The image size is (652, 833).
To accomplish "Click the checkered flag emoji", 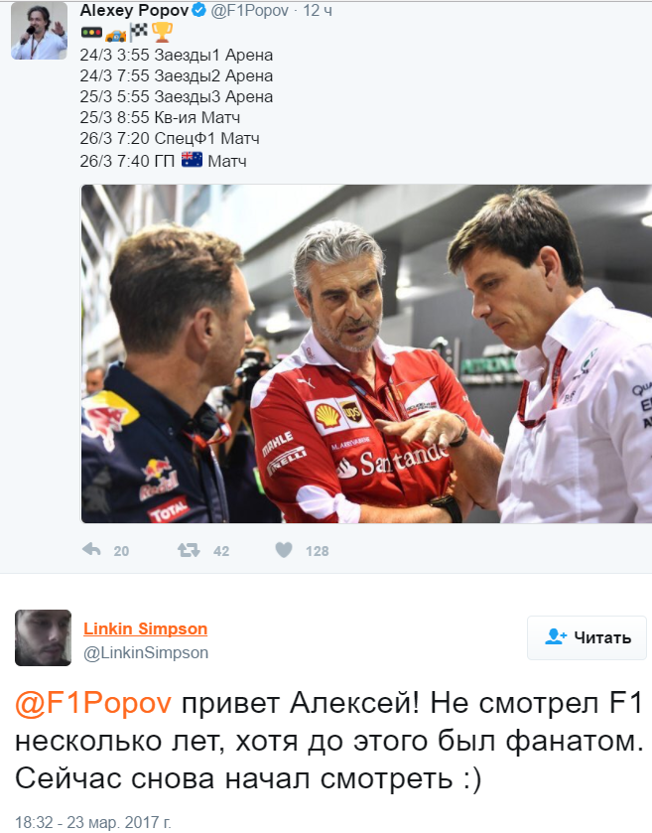I will (139, 32).
